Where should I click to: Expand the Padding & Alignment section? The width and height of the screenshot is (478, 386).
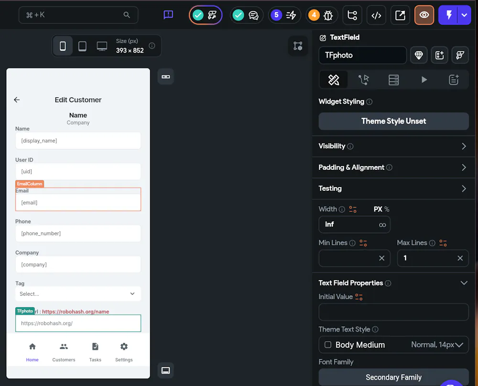pyautogui.click(x=393, y=167)
